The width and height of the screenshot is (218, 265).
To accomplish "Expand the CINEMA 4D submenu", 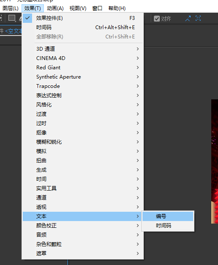I will (x=83, y=58).
